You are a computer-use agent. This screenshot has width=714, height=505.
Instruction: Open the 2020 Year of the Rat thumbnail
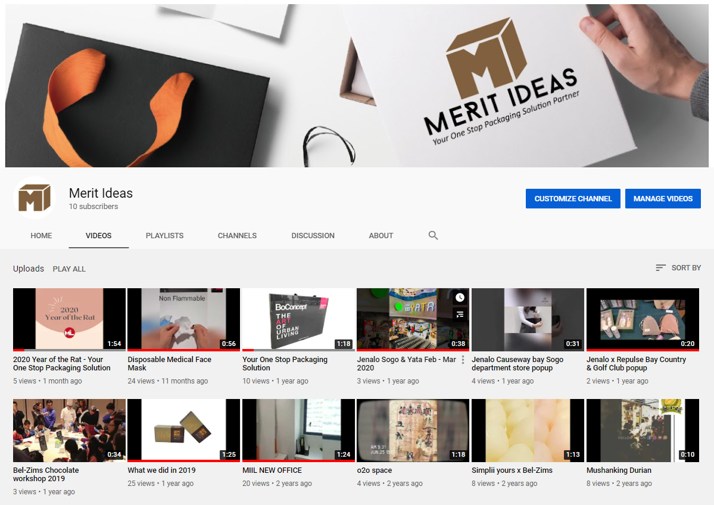pyautogui.click(x=69, y=319)
